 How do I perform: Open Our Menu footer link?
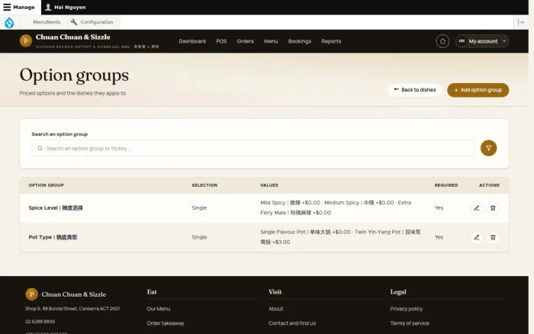159,309
